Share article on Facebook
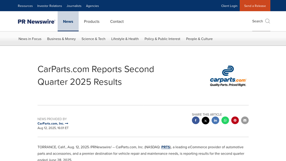Screen dimensions: 286x161 196,120
